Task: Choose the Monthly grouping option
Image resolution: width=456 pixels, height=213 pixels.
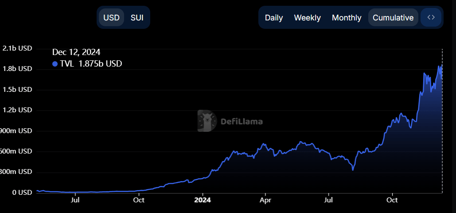Action: [347, 18]
